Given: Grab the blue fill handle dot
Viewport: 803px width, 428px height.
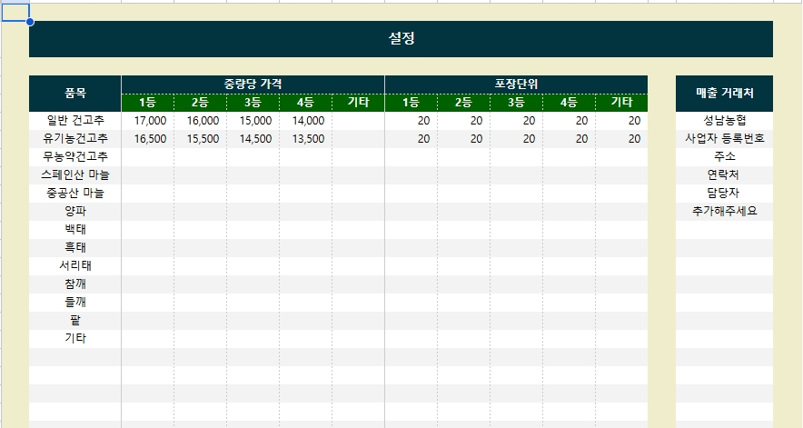Looking at the screenshot, I should tap(30, 22).
